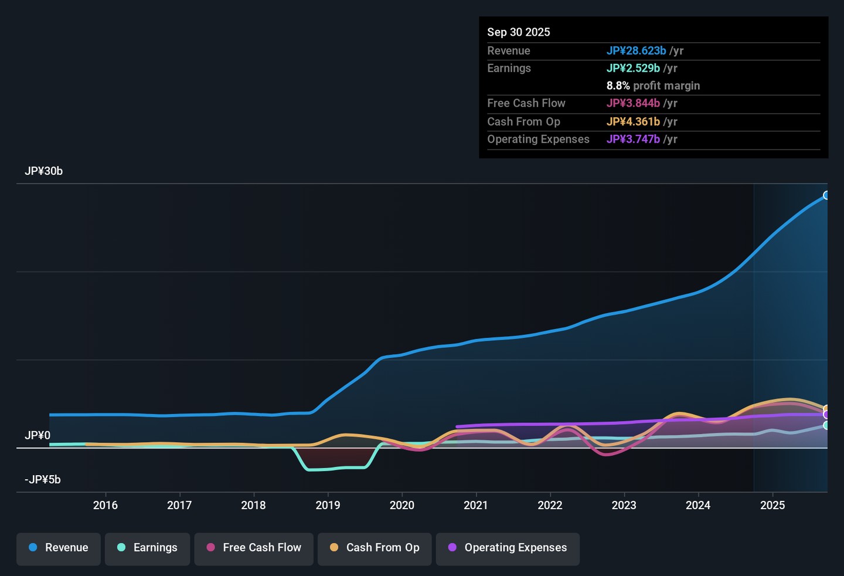Click the blue Revenue endpoint marker
This screenshot has height=576, width=844.
pos(826,195)
